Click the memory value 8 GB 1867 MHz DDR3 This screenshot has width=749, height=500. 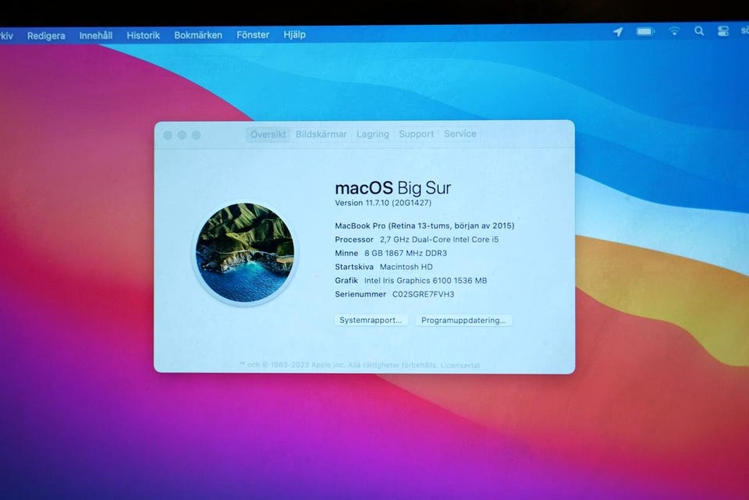click(406, 253)
